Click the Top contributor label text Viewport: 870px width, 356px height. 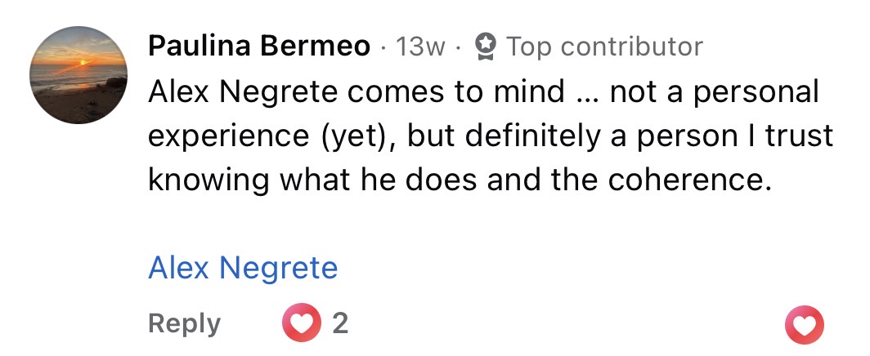[x=604, y=47]
